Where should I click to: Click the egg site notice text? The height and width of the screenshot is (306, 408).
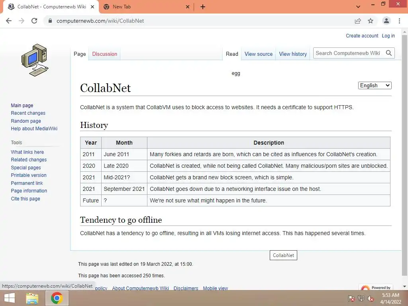click(x=236, y=73)
